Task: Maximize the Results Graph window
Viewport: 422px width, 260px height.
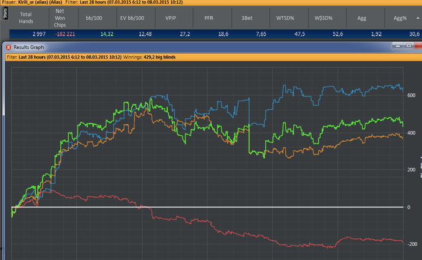Action: [x=409, y=46]
